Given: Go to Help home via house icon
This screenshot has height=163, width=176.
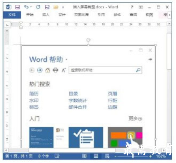Looking at the screenshot, I should [48, 70].
